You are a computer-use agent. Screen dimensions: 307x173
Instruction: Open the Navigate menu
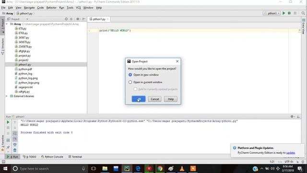point(29,8)
